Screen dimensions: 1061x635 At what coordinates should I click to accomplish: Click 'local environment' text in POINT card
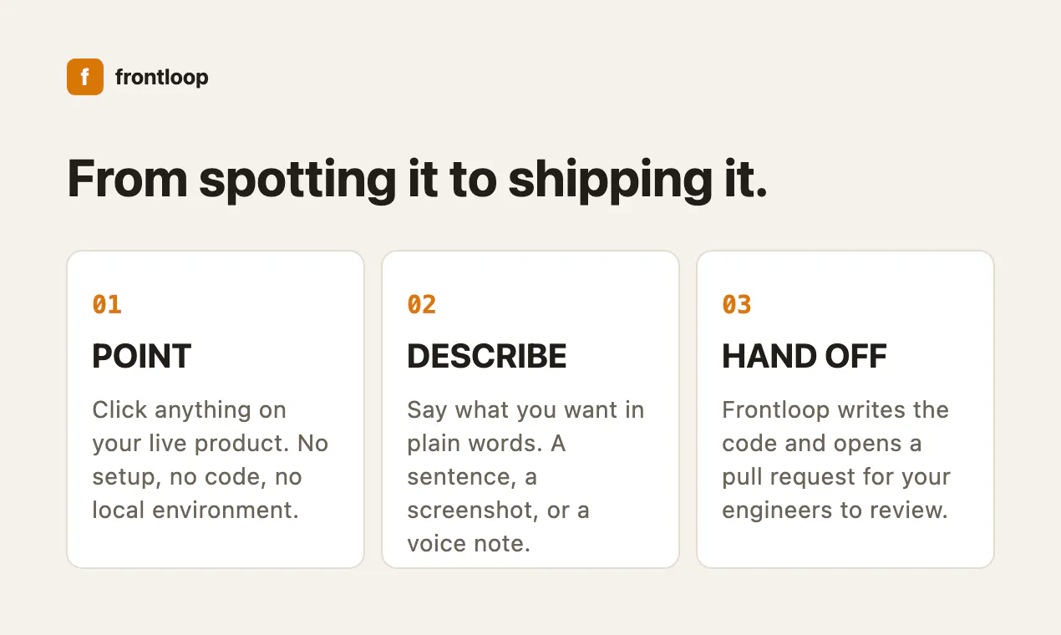pos(194,511)
